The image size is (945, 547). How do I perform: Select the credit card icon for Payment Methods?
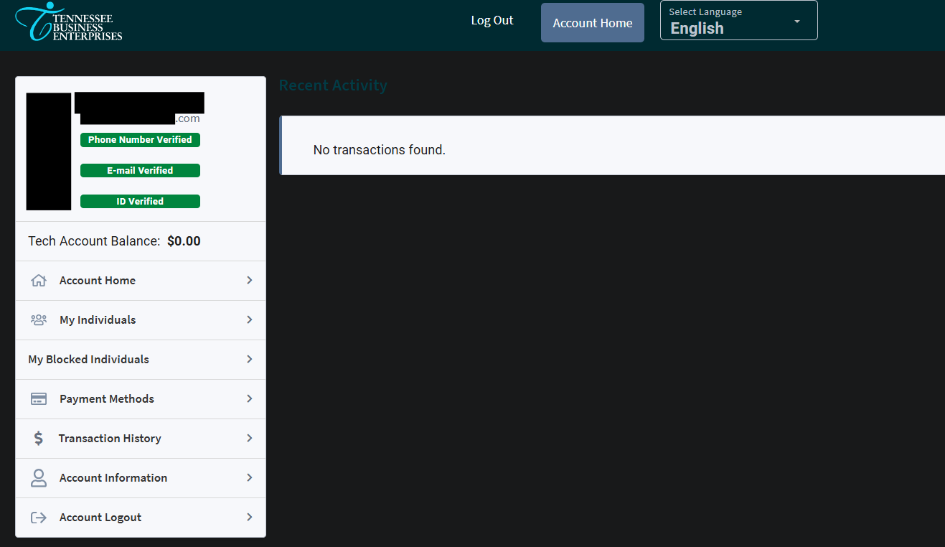click(38, 398)
